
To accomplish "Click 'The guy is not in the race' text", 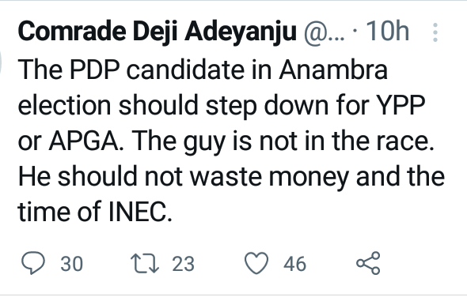I will pos(282,141).
